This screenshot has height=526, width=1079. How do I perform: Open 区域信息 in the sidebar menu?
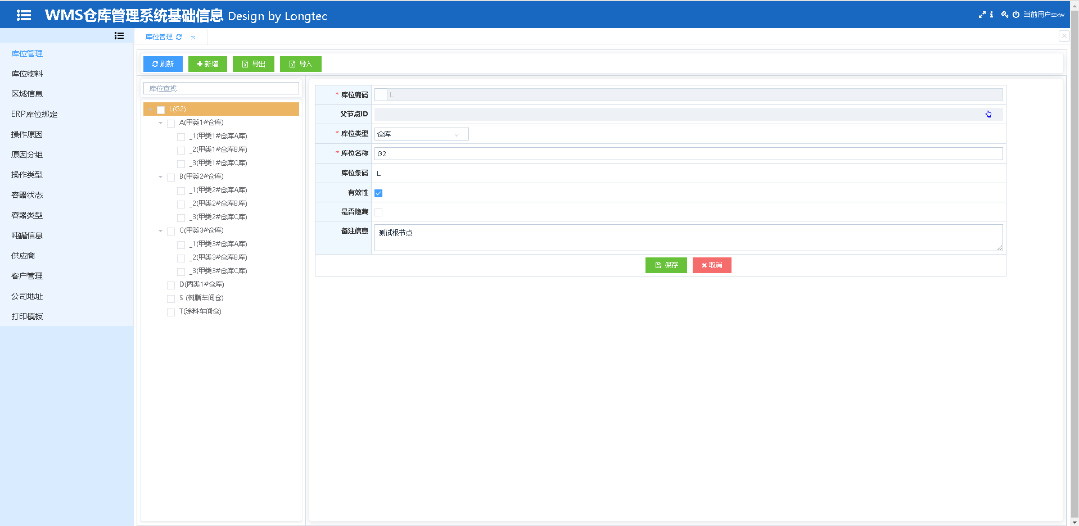27,94
